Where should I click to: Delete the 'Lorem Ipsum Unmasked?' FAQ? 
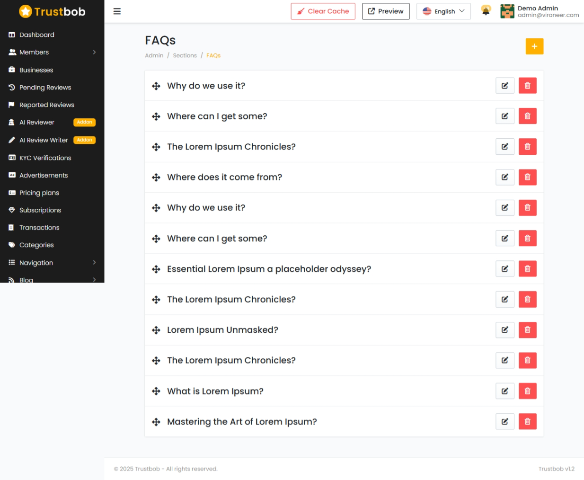pos(527,330)
